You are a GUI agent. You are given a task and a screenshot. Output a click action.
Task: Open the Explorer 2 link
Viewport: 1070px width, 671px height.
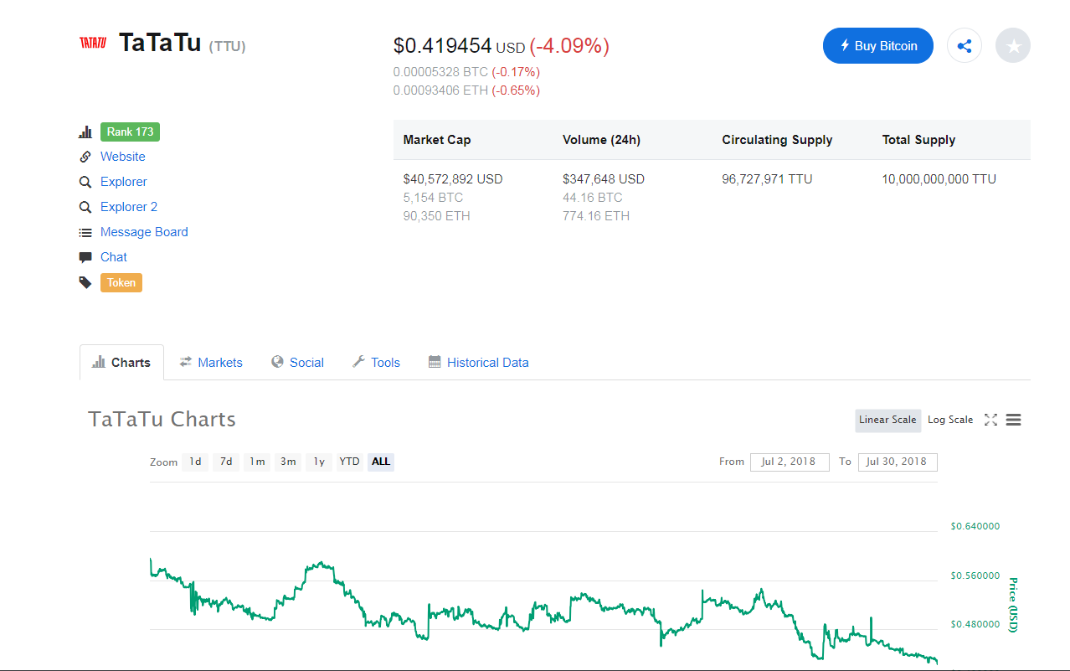tap(129, 207)
